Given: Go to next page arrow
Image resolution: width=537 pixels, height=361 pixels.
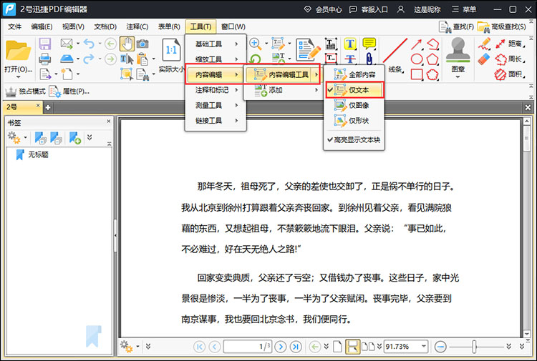Looking at the screenshot, I should click(x=281, y=347).
